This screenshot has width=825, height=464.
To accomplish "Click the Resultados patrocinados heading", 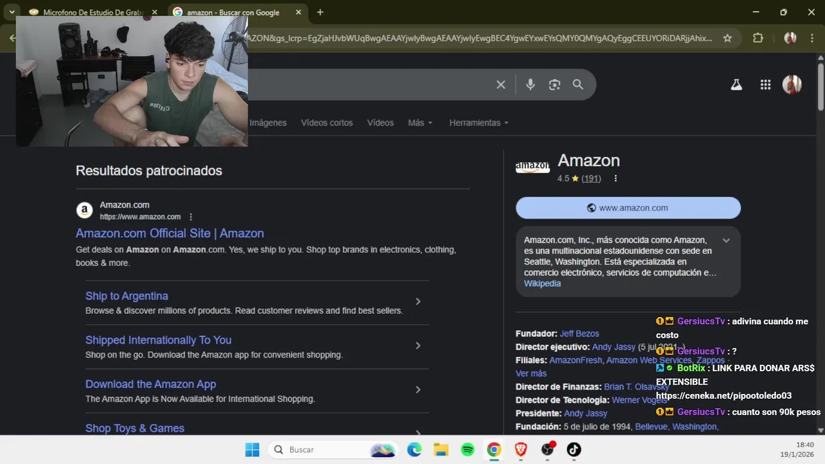I will tap(149, 171).
